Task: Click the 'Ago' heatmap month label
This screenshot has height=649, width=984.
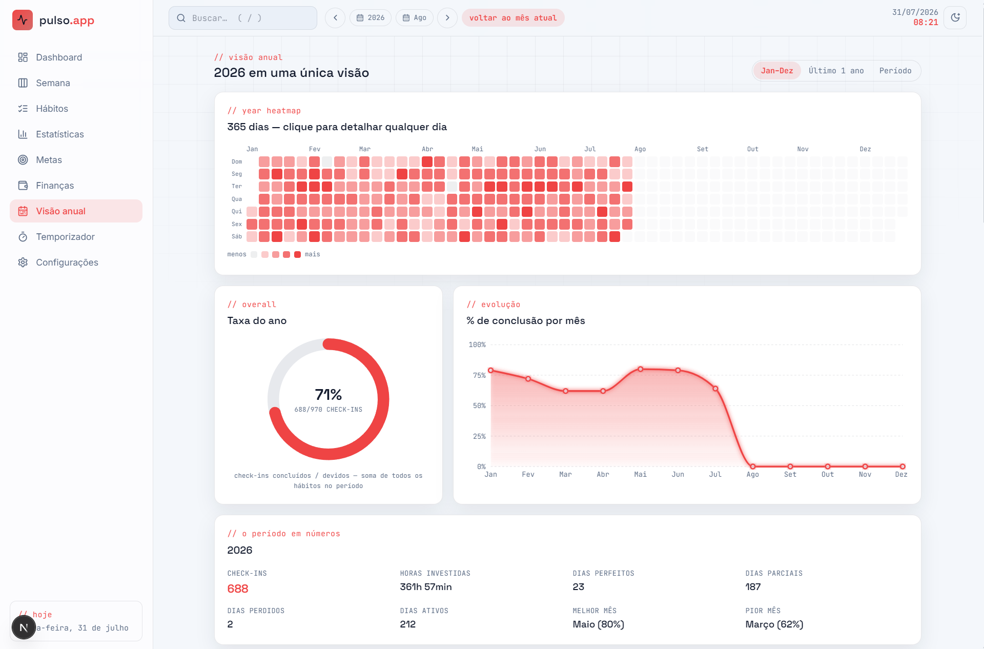Action: point(640,149)
